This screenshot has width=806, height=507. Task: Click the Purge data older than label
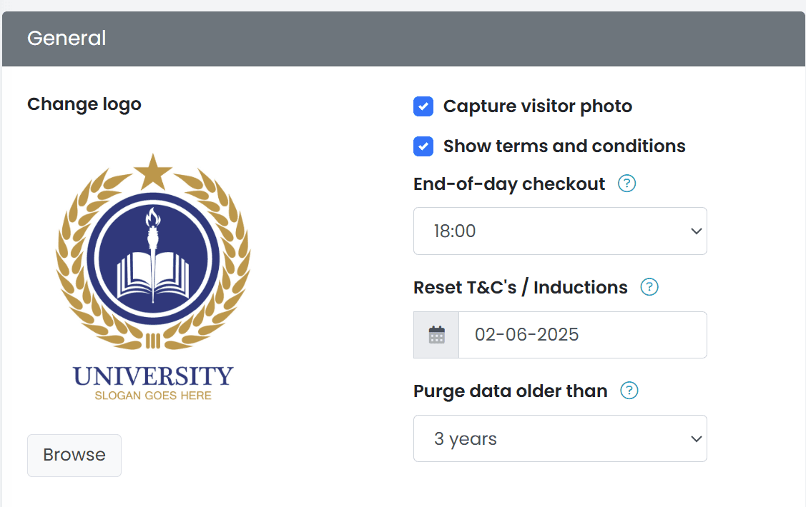(510, 391)
